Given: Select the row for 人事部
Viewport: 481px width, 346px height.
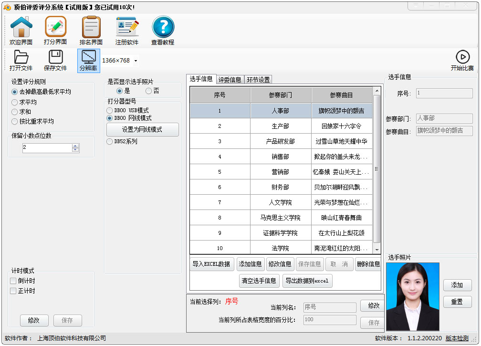Looking at the screenshot, I should tap(281, 111).
